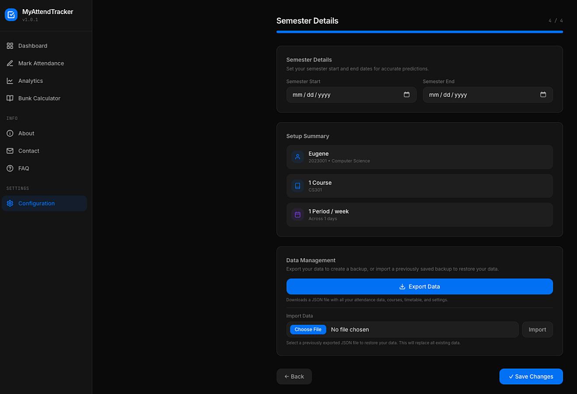Open Semester Start calendar picker

coord(406,95)
